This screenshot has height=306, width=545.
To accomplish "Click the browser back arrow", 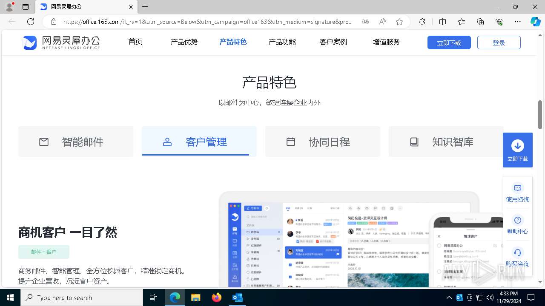I will tap(12, 22).
